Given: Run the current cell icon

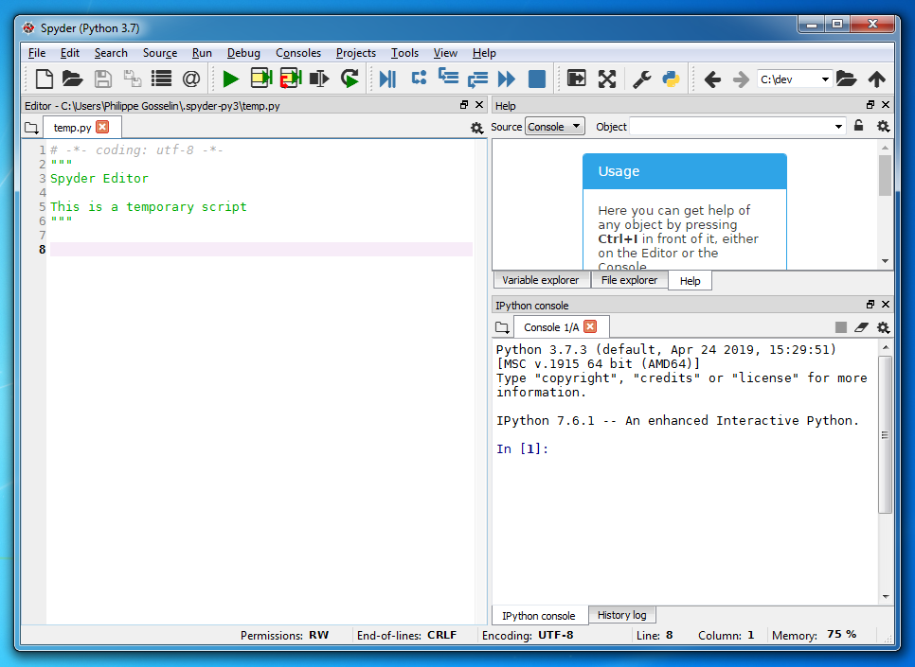Looking at the screenshot, I should click(261, 79).
